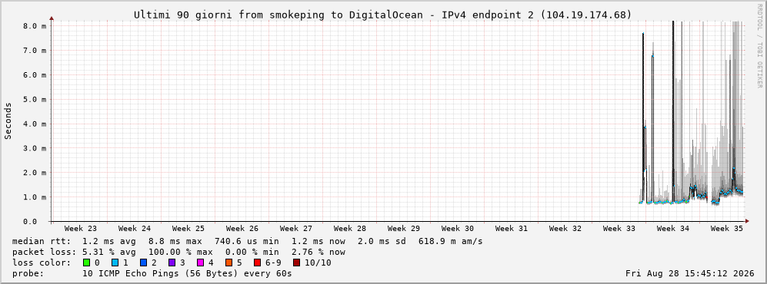The width and height of the screenshot is (767, 284).
Task: Click the median rtt statistics line
Action: [x=248, y=241]
